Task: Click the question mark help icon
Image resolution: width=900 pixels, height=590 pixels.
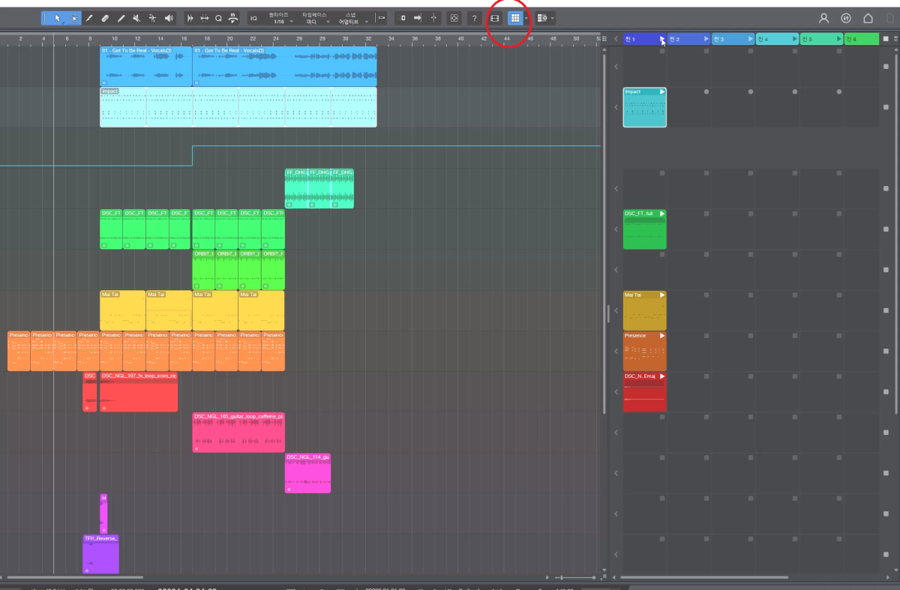Action: pyautogui.click(x=474, y=18)
